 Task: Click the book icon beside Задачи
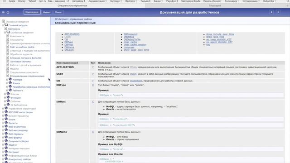click(x=6, y=144)
